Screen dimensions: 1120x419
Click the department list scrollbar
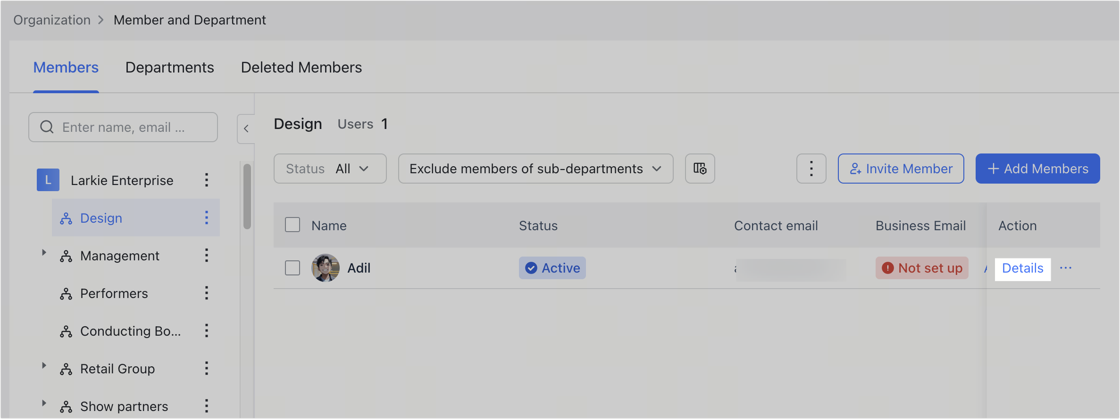click(x=247, y=196)
